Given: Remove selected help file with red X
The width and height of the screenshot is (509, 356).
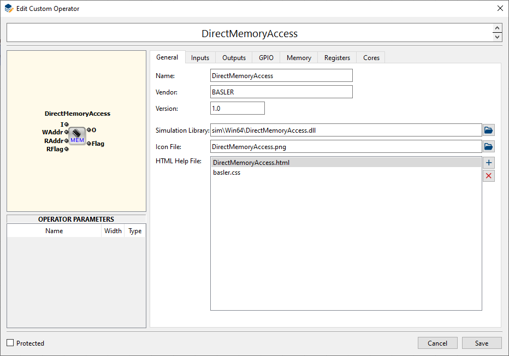Looking at the screenshot, I should pyautogui.click(x=489, y=176).
